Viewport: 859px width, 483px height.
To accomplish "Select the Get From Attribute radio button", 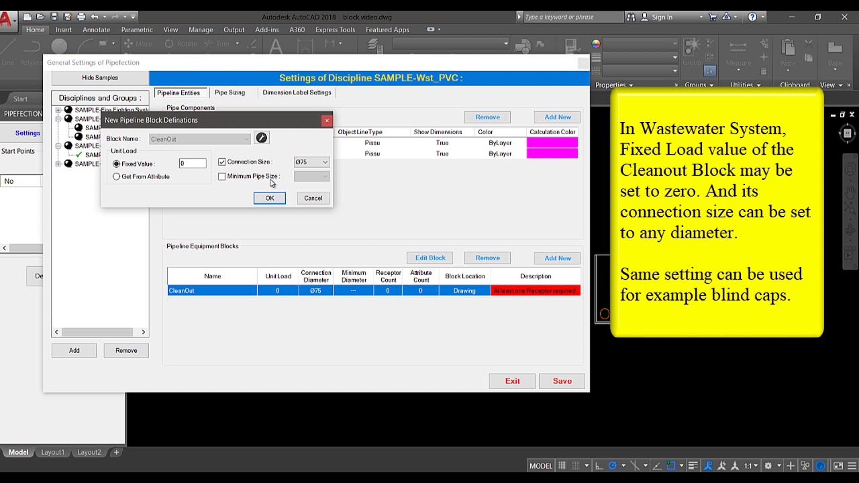I will (x=117, y=176).
